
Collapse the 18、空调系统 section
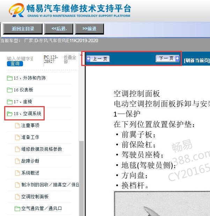click(28, 113)
